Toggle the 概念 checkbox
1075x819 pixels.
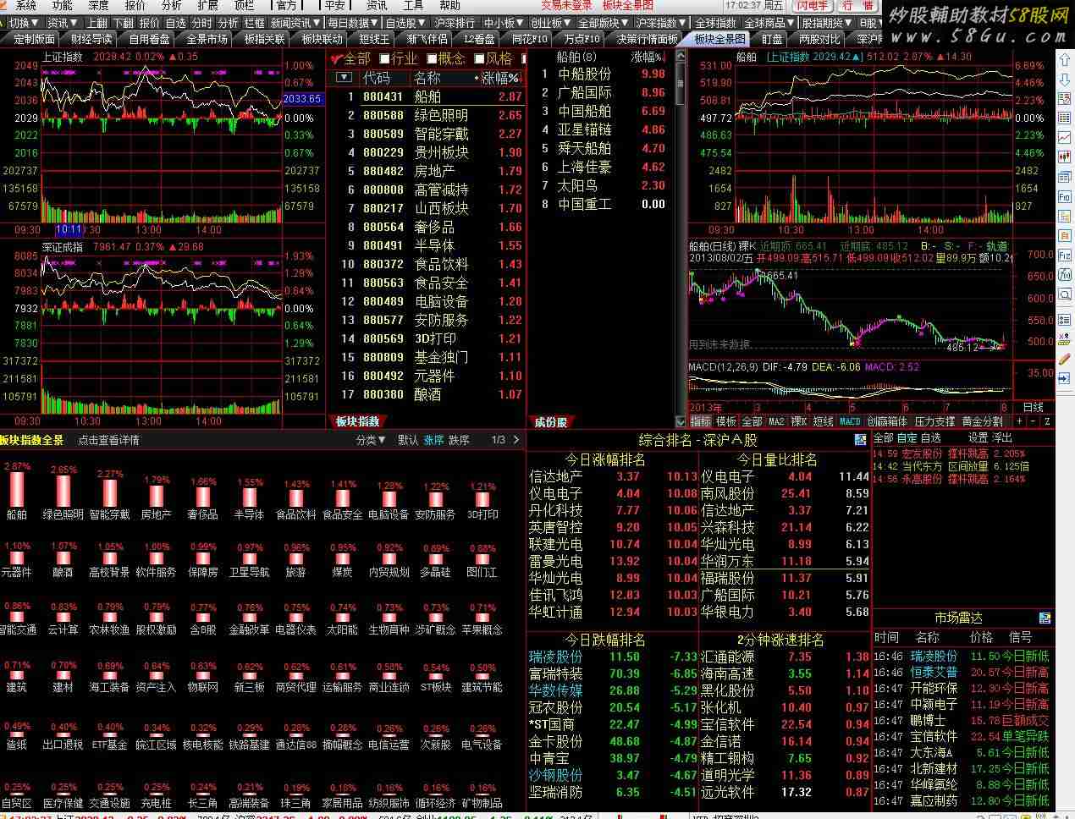pyautogui.click(x=433, y=59)
